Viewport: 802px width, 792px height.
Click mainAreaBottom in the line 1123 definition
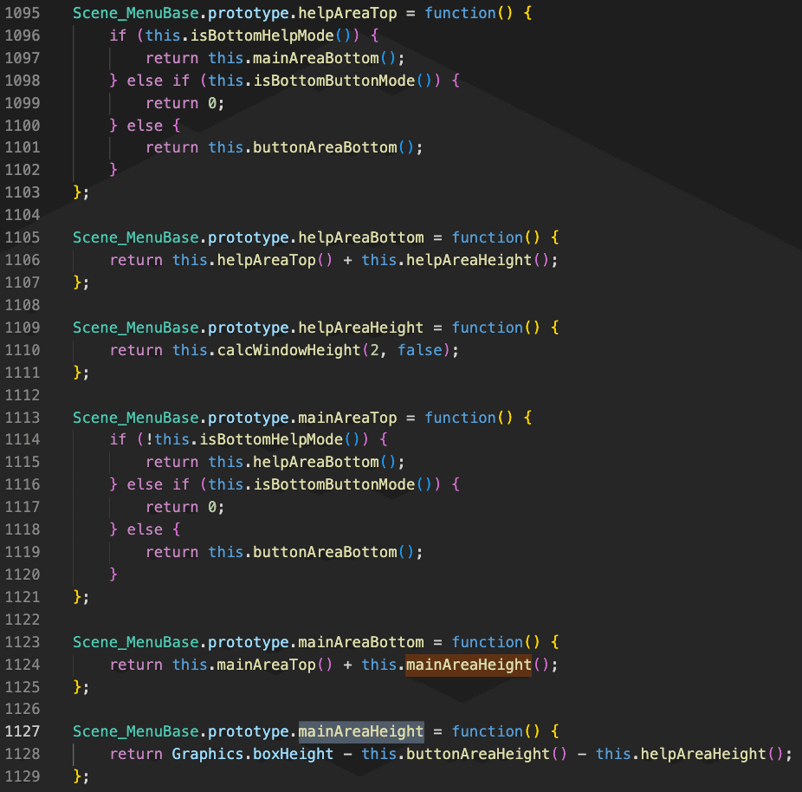point(360,641)
